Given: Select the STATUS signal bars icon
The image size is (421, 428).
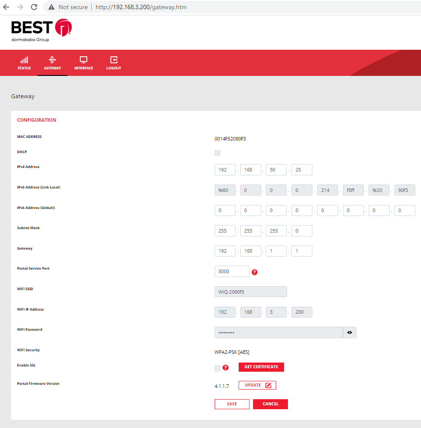Looking at the screenshot, I should point(24,59).
